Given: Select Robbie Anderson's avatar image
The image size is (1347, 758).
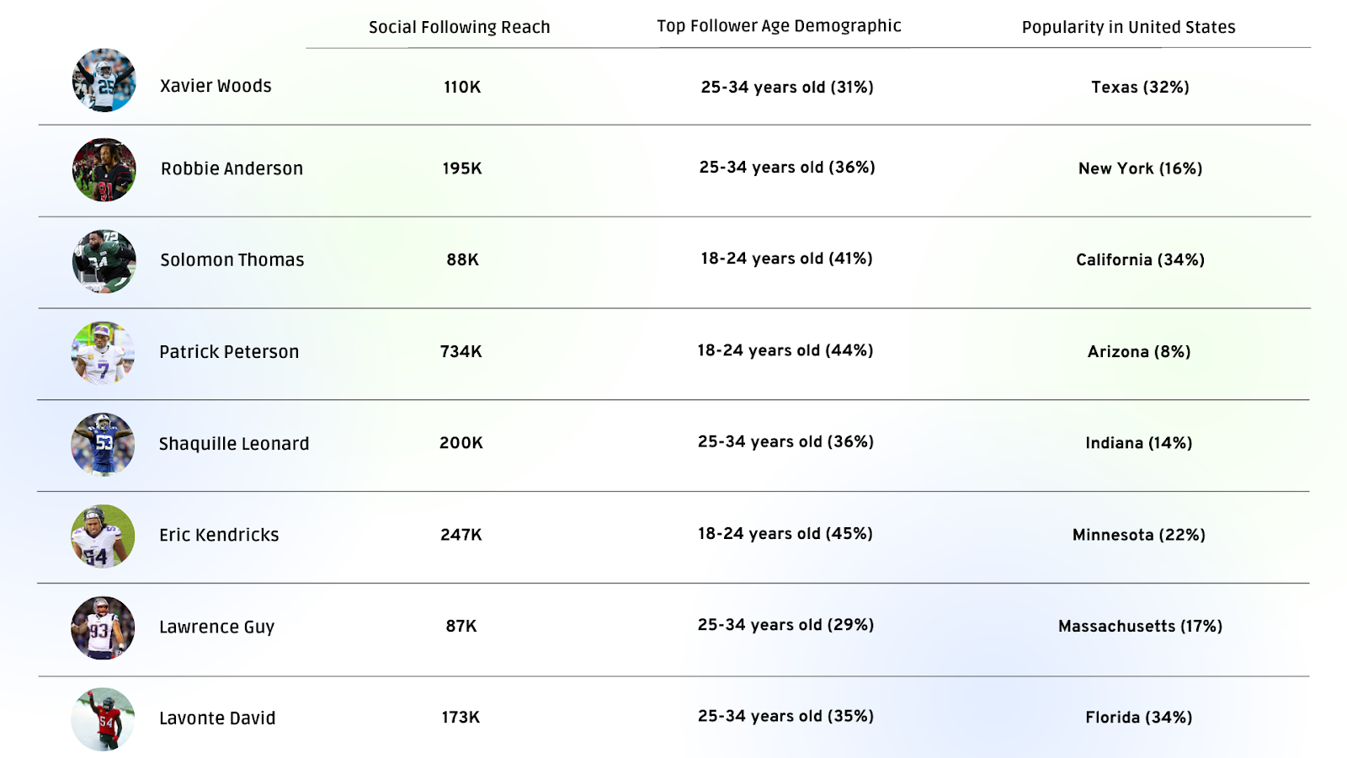Looking at the screenshot, I should 104,170.
